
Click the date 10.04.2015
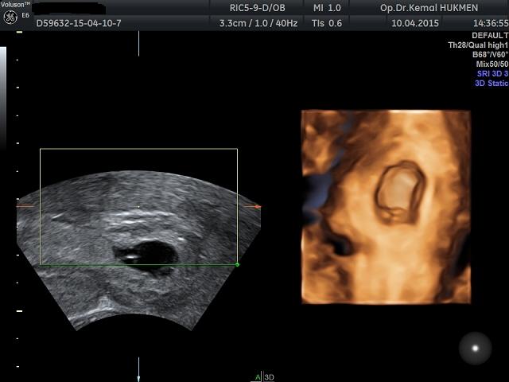[x=415, y=23]
